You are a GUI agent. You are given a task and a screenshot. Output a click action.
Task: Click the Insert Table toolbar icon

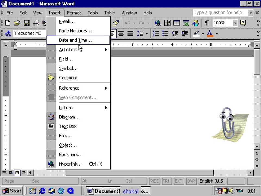(x=177, y=23)
